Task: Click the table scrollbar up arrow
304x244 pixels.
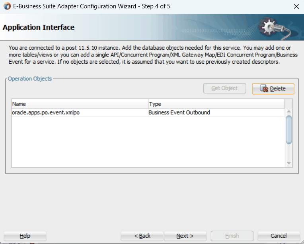Action: 289,111
